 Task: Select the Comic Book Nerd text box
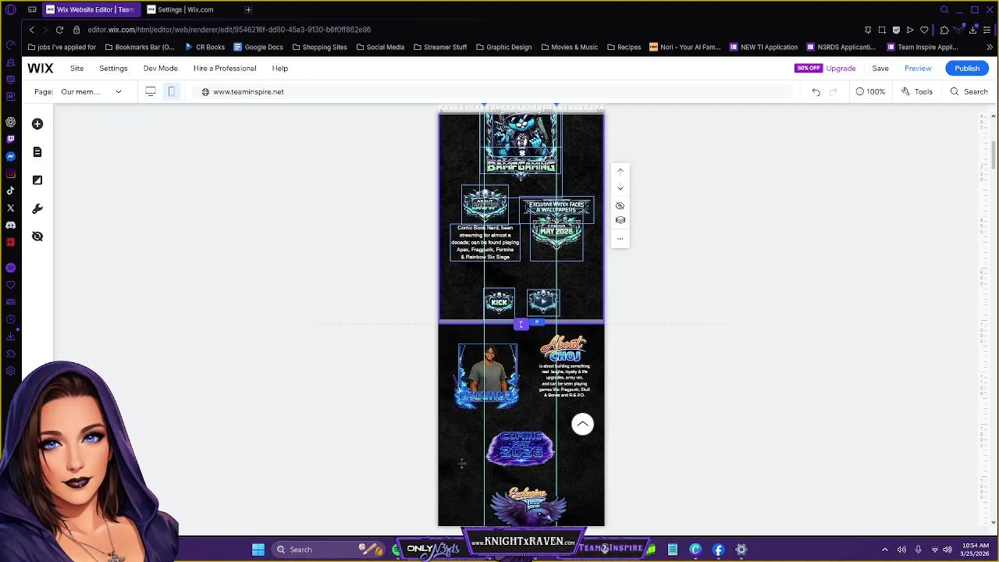click(x=485, y=242)
